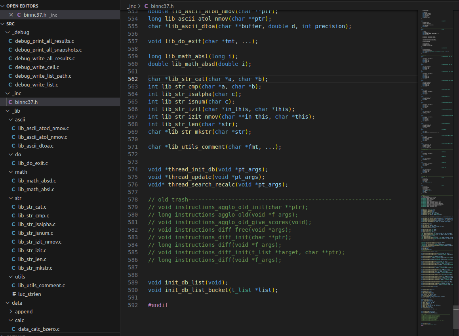Screen dimensions: 459x336
Task: Click C icon of binnc37.h in Open Editors
Action: coord(19,15)
